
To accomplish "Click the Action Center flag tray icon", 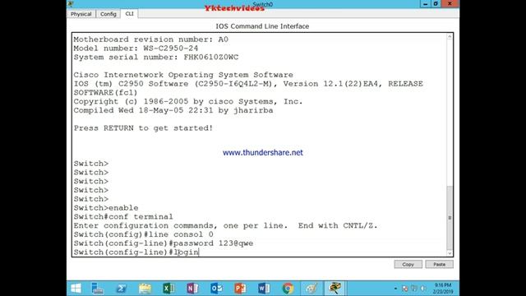I will (x=405, y=289).
